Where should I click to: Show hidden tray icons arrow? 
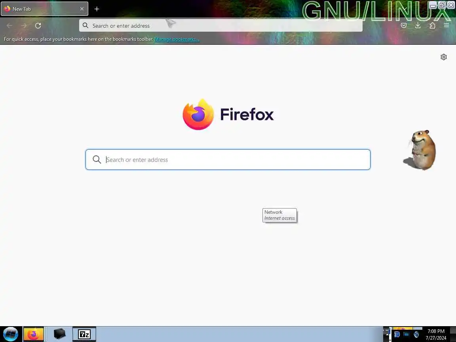(x=387, y=334)
